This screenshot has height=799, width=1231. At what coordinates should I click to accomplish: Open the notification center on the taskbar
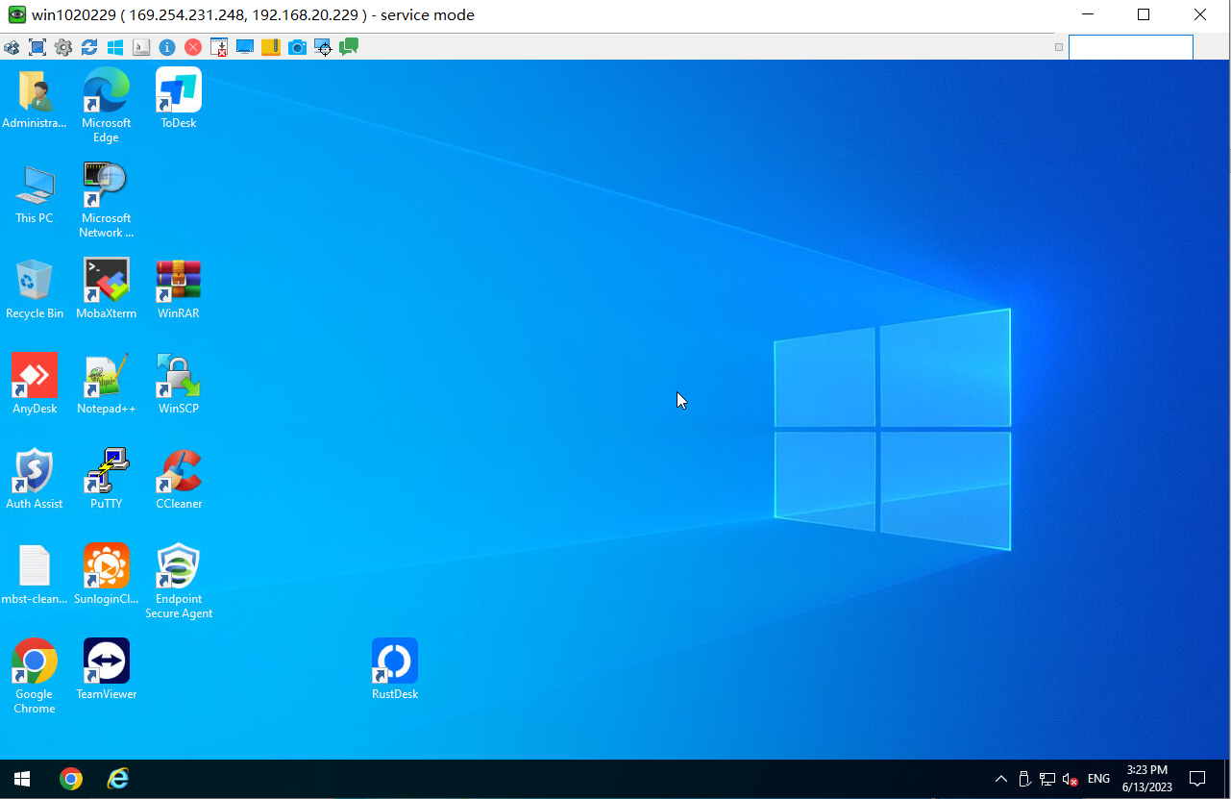(1197, 779)
